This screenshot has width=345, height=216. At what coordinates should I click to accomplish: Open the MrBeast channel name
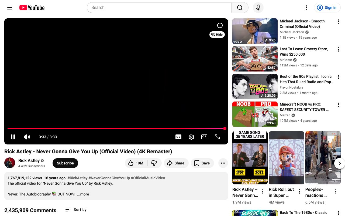(286, 60)
